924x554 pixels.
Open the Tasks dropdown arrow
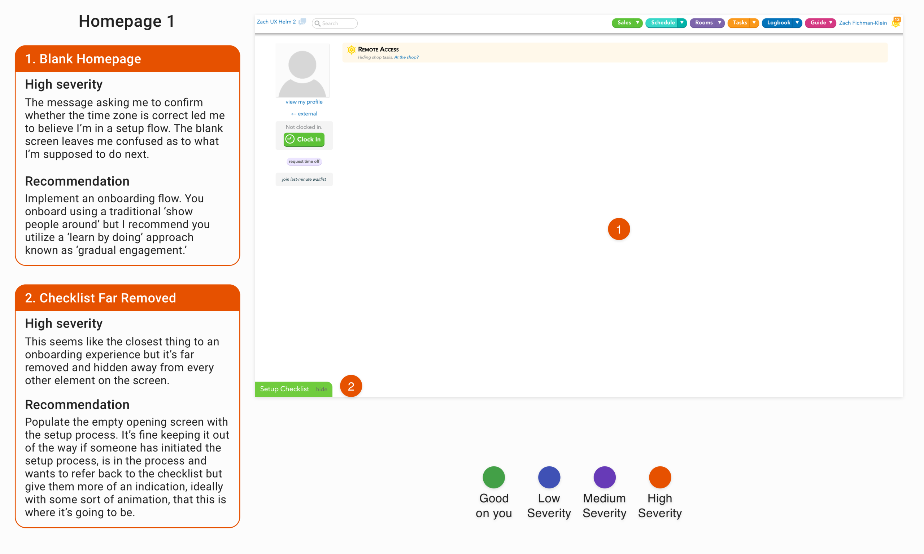click(754, 23)
